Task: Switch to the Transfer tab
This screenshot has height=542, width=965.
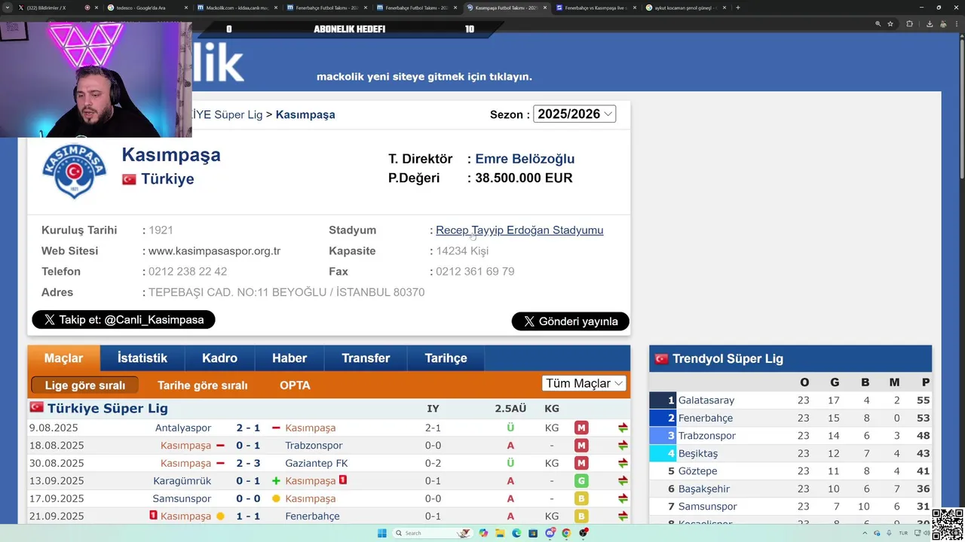Action: [x=366, y=358]
